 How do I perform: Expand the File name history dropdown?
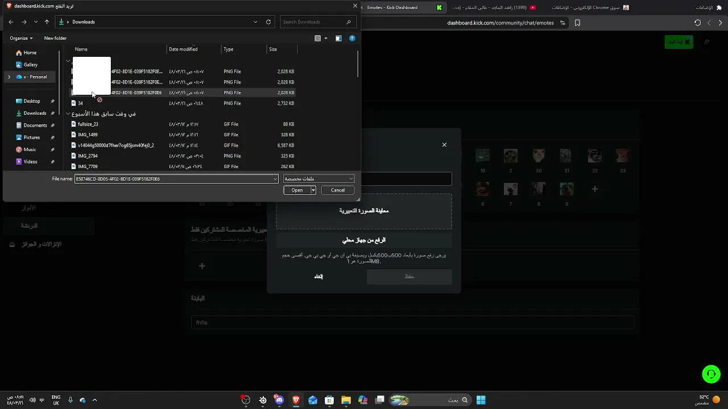pyautogui.click(x=275, y=179)
